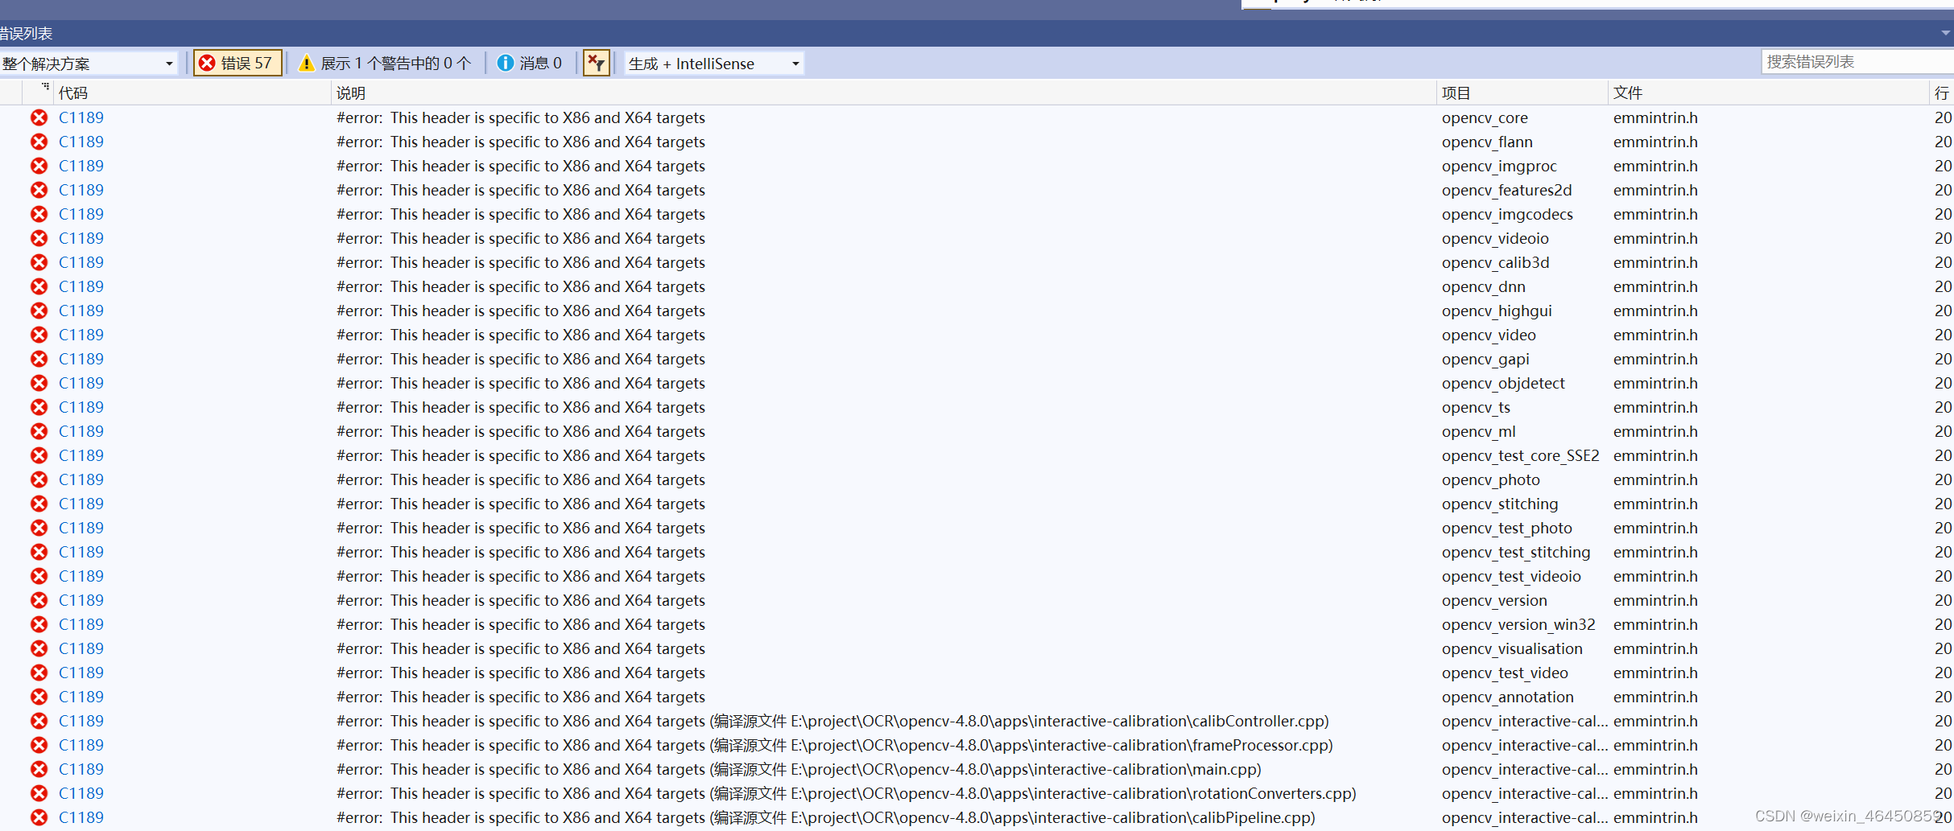The height and width of the screenshot is (831, 1954).
Task: Toggle the 错误 57 errors filter
Action: point(238,63)
